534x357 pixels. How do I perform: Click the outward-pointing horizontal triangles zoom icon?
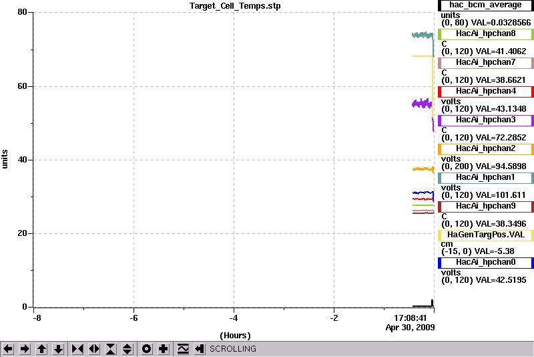pyautogui.click(x=94, y=349)
